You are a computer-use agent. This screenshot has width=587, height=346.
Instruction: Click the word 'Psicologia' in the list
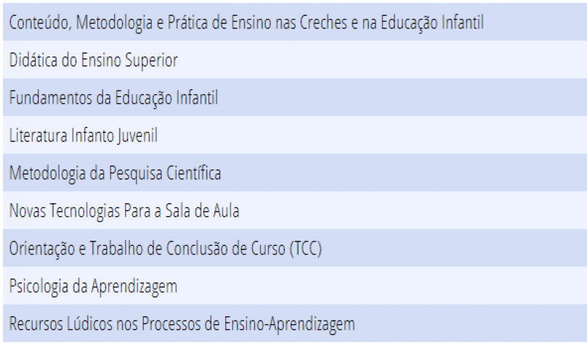pos(39,287)
